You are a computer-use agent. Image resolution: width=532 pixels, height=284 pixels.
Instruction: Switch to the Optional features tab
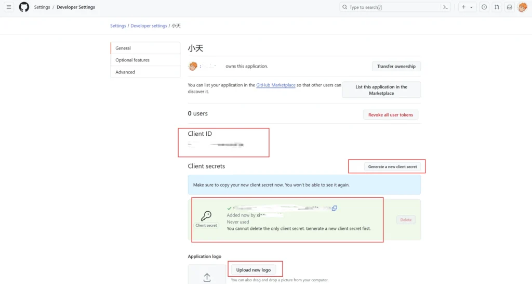click(132, 60)
